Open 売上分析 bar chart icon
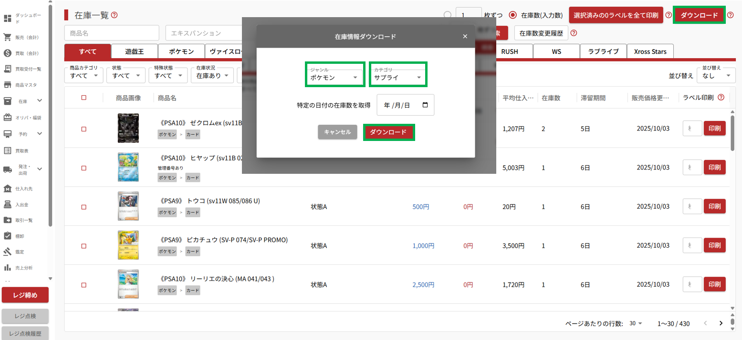Screen dimensions: 742x340 pos(7,268)
